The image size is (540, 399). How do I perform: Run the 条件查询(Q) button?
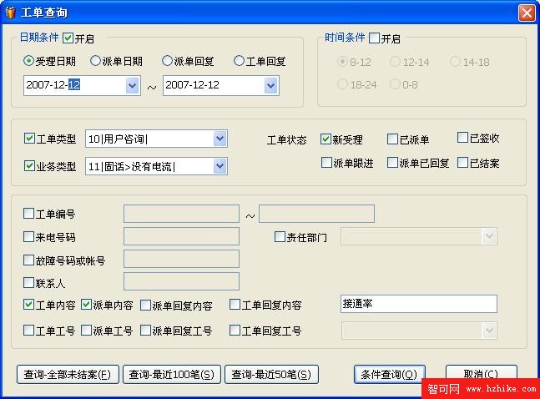(x=389, y=375)
